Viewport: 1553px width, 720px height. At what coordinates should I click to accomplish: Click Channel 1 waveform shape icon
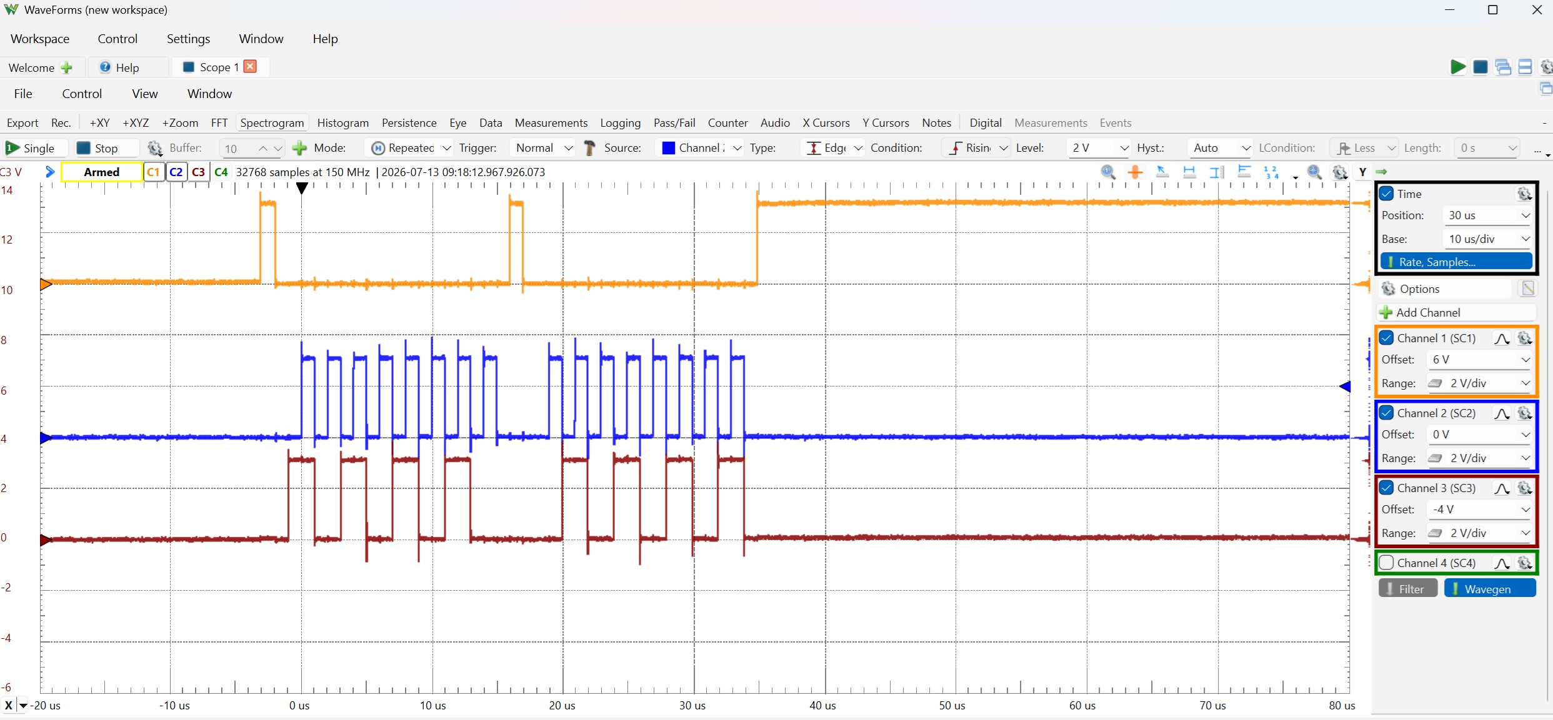[x=1502, y=338]
